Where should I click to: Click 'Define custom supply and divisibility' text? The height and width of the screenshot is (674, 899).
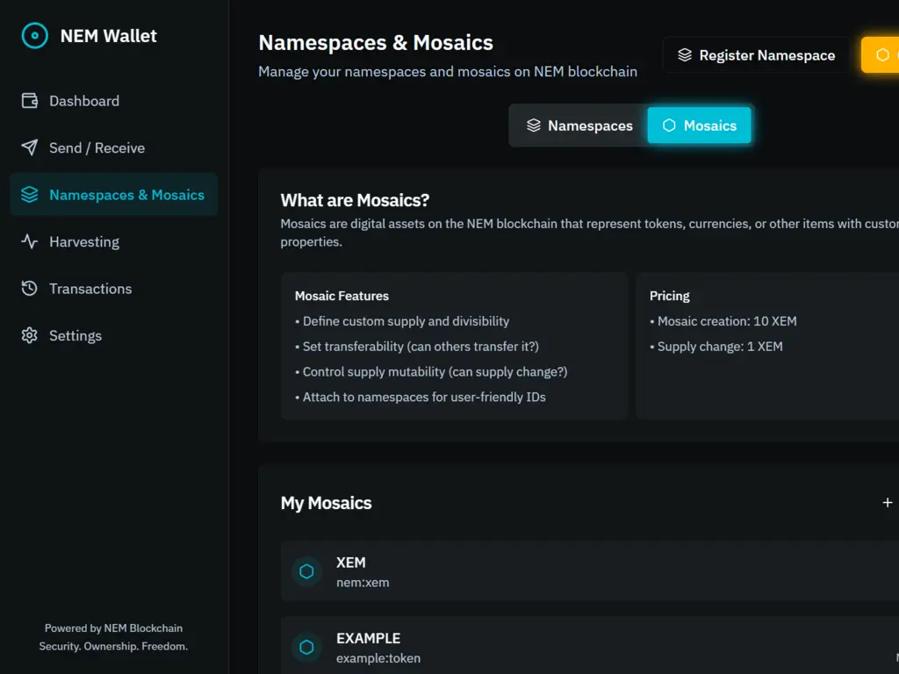click(x=406, y=321)
